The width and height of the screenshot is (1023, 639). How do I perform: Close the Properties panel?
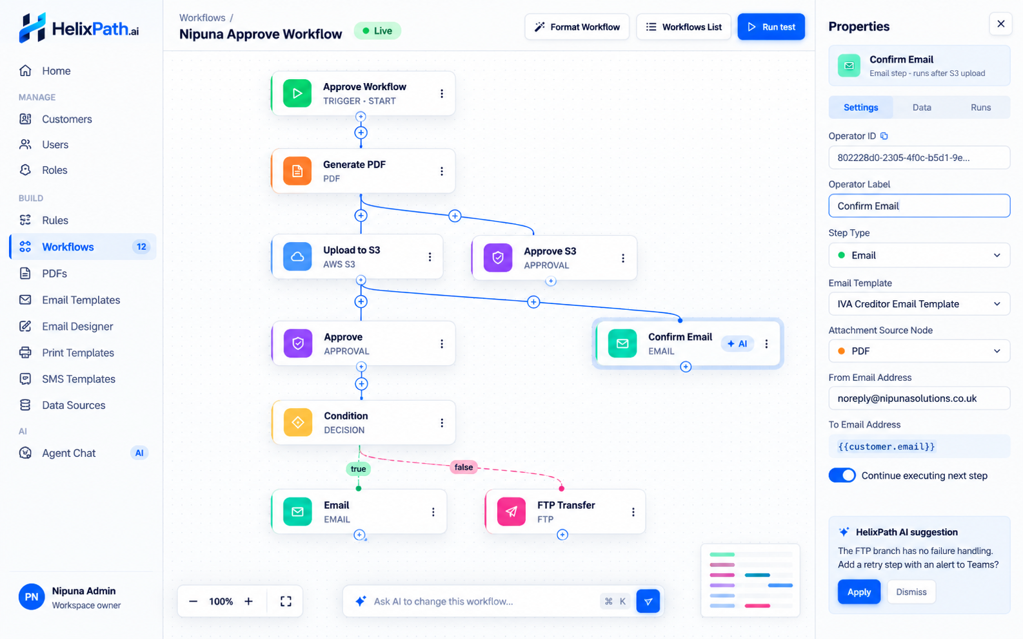tap(1000, 24)
